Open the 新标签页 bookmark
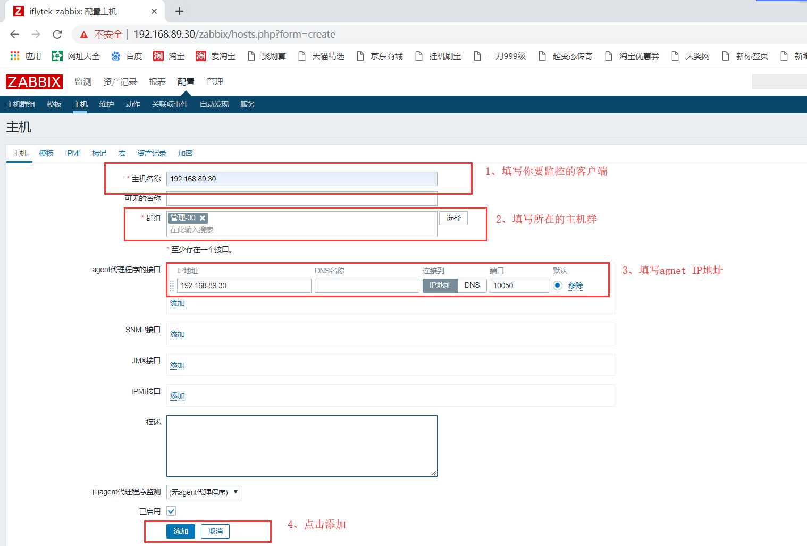 tap(745, 56)
